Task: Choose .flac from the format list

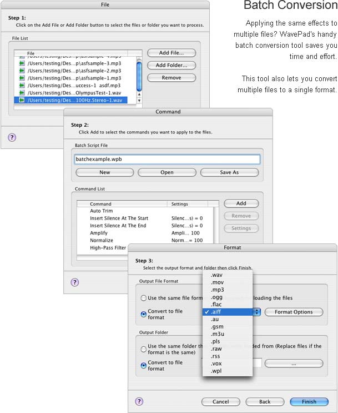Action: tap(228, 305)
